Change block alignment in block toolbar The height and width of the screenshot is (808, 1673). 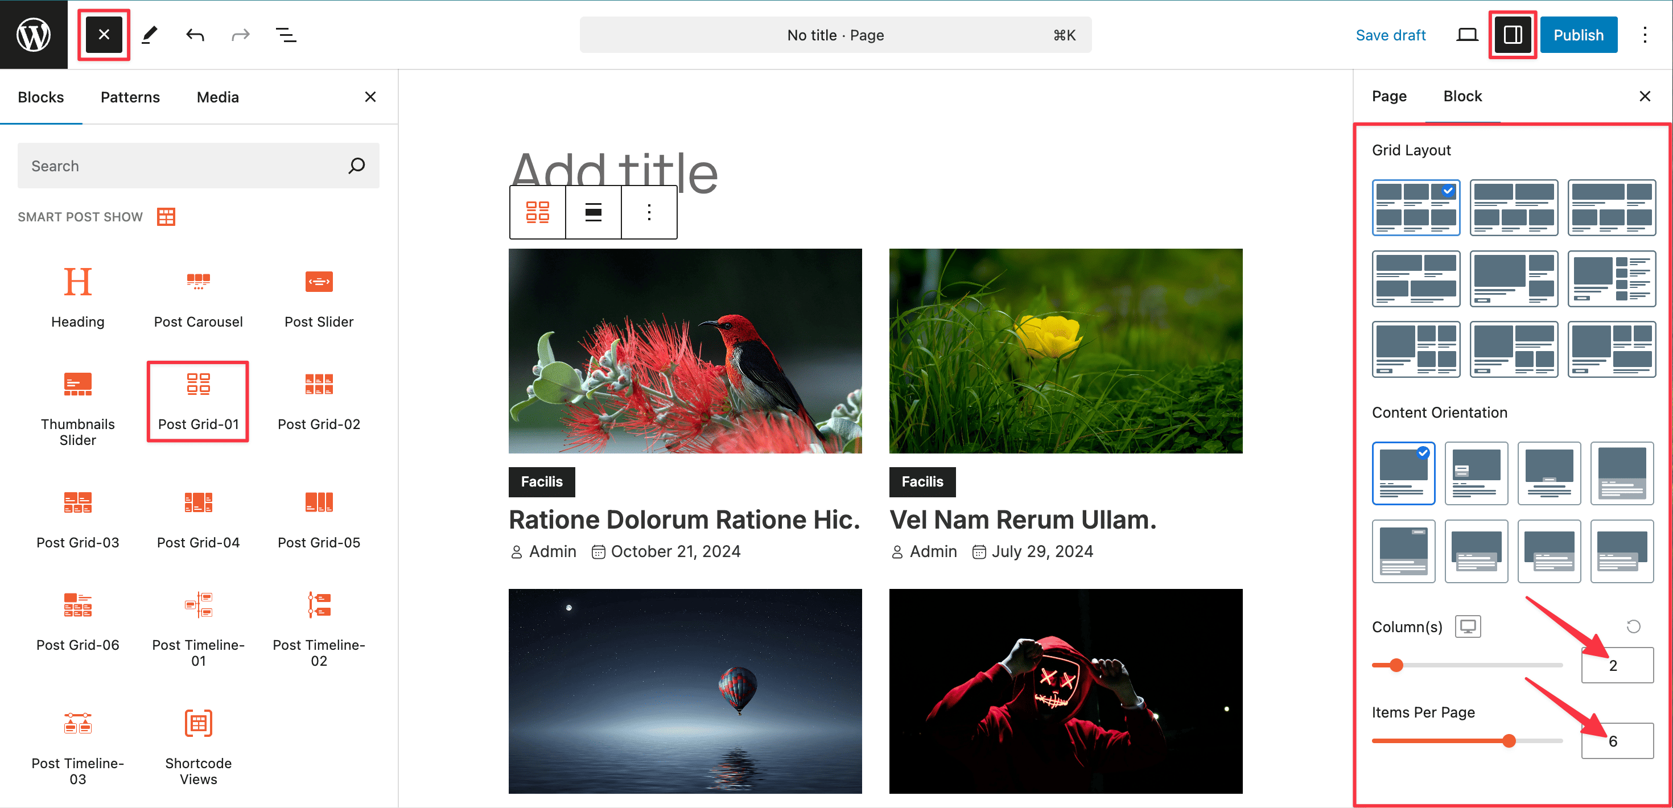coord(593,212)
